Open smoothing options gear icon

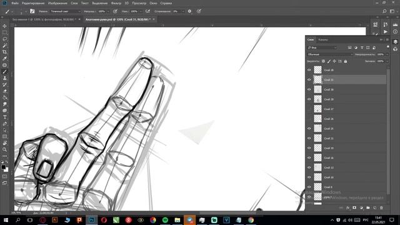[189, 11]
